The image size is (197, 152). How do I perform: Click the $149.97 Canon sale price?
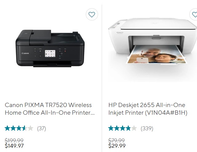(x=14, y=146)
